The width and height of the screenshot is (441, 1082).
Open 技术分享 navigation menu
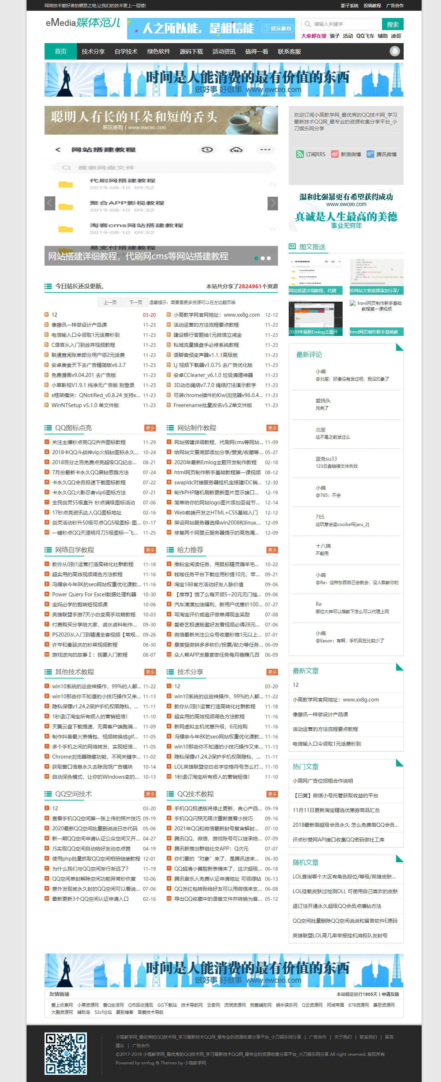(93, 51)
